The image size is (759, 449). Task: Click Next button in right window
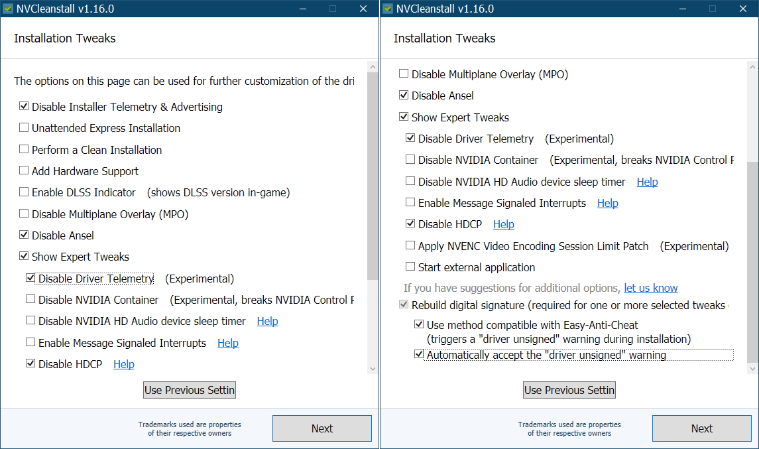tap(702, 428)
